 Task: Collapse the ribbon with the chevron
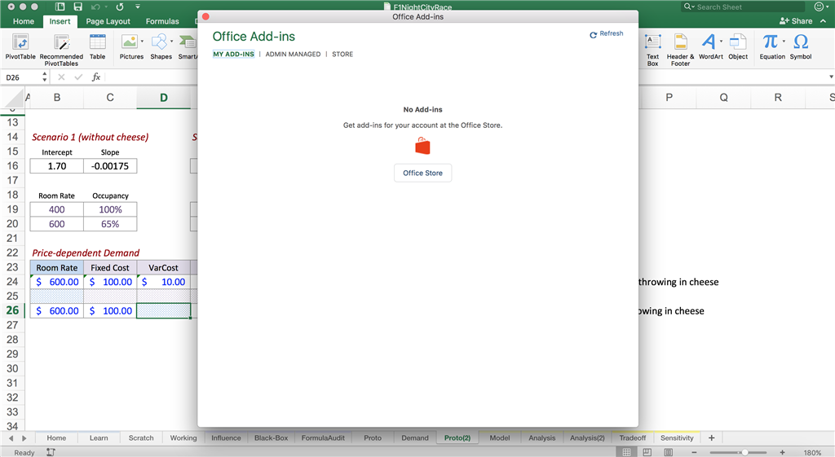click(824, 21)
